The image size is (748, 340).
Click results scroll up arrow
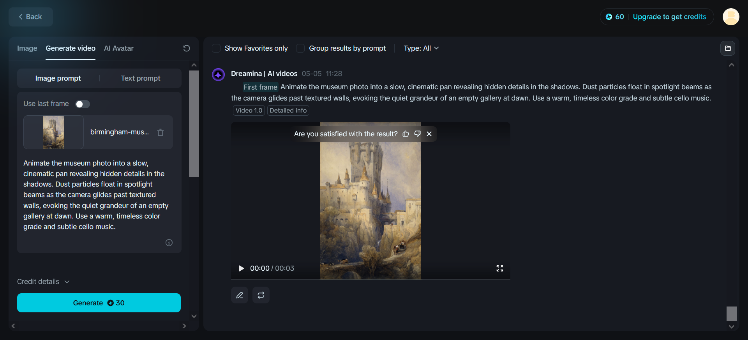[x=732, y=65]
